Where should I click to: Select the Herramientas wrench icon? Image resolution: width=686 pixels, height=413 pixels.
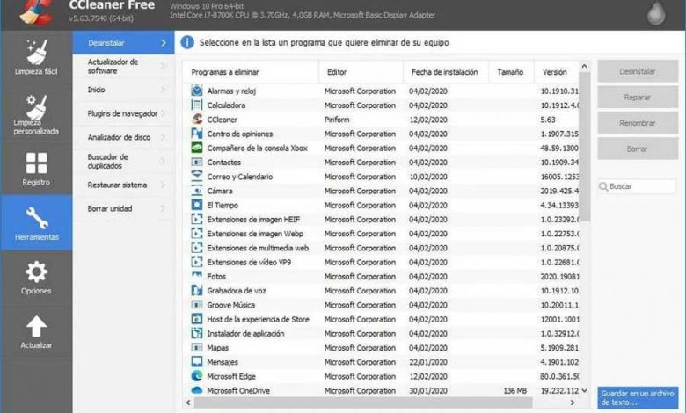[x=36, y=217]
